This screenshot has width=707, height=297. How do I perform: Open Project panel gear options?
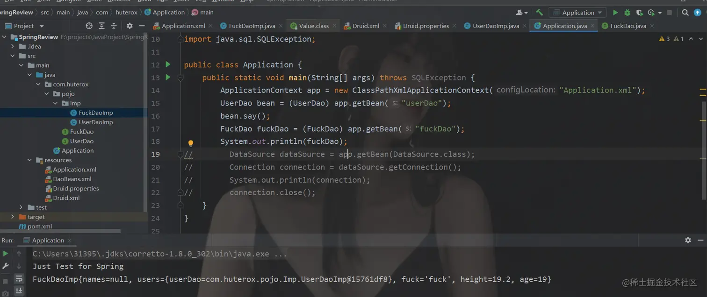coord(130,26)
